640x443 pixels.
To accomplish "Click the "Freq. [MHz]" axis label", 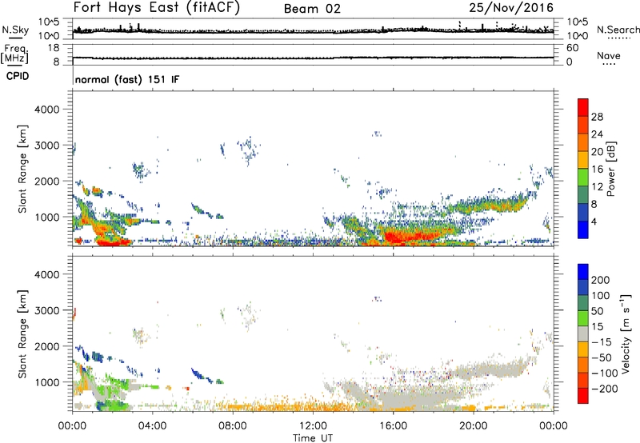I will point(14,54).
